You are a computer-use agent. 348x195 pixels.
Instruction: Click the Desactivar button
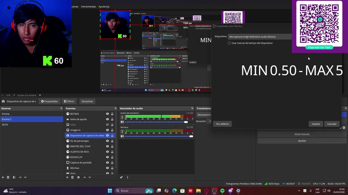87,101
